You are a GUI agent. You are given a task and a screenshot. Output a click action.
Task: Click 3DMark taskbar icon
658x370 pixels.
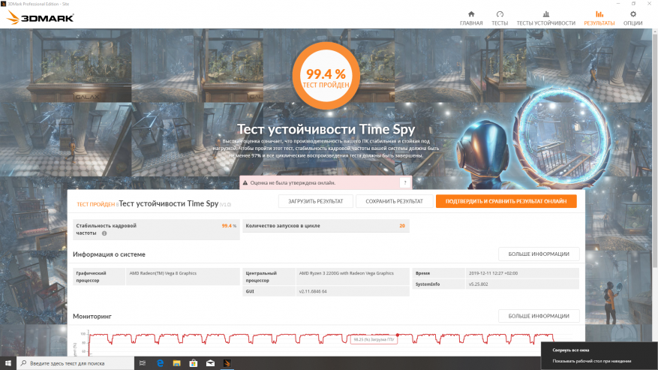click(x=227, y=363)
